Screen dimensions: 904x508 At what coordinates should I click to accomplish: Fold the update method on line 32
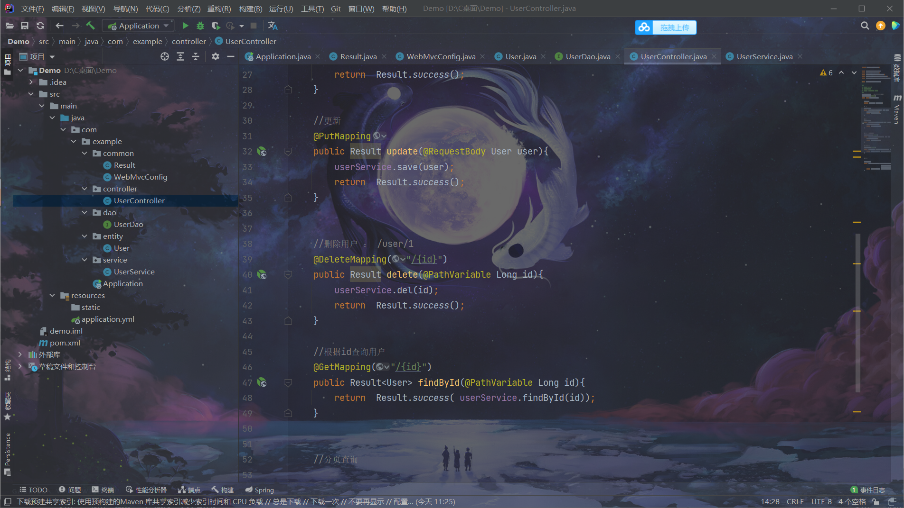(x=288, y=152)
